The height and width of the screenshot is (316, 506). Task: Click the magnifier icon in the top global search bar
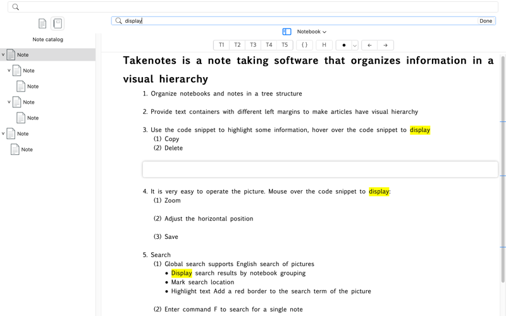(15, 7)
